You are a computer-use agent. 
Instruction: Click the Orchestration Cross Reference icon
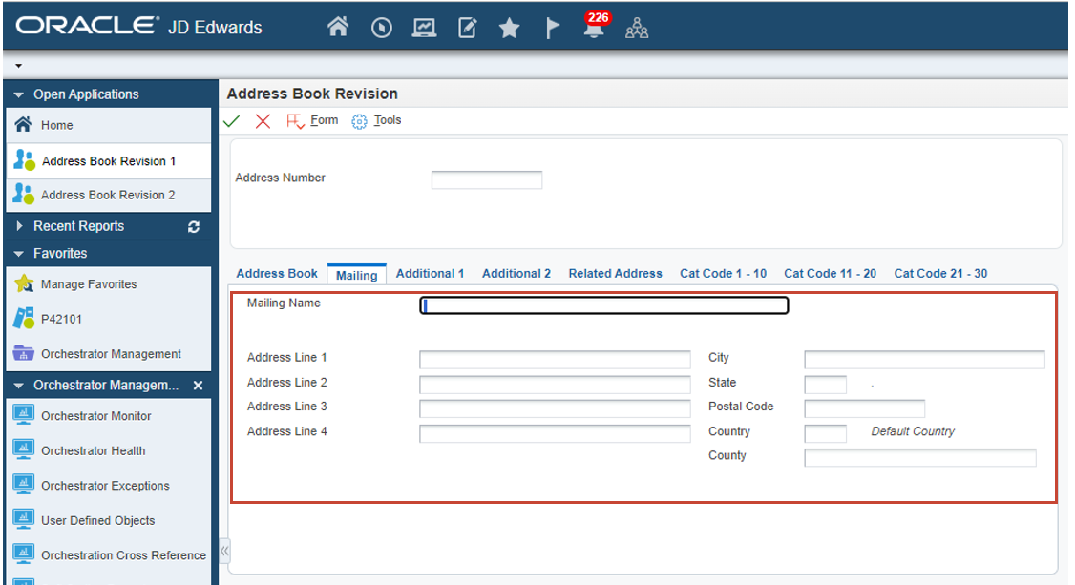pos(23,554)
